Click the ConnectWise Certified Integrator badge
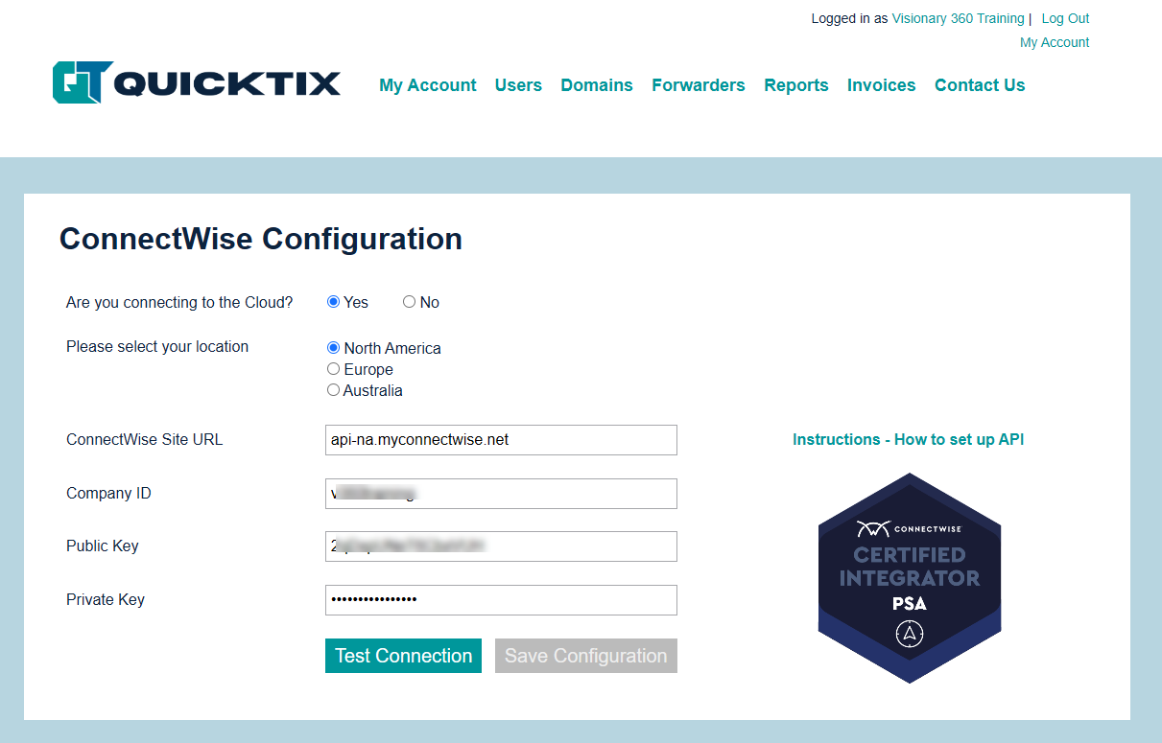Image resolution: width=1162 pixels, height=743 pixels. pyautogui.click(x=910, y=578)
